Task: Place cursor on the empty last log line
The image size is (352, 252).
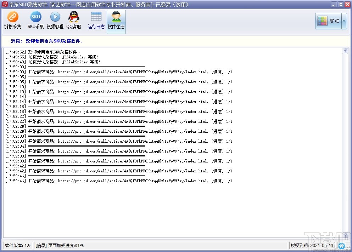Action: pos(118,185)
